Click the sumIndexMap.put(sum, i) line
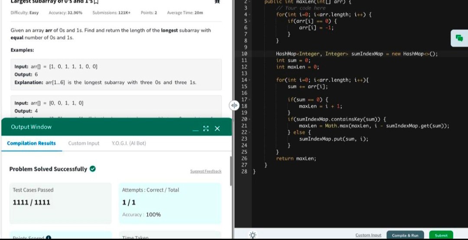The image size is (468, 240). click(334, 139)
